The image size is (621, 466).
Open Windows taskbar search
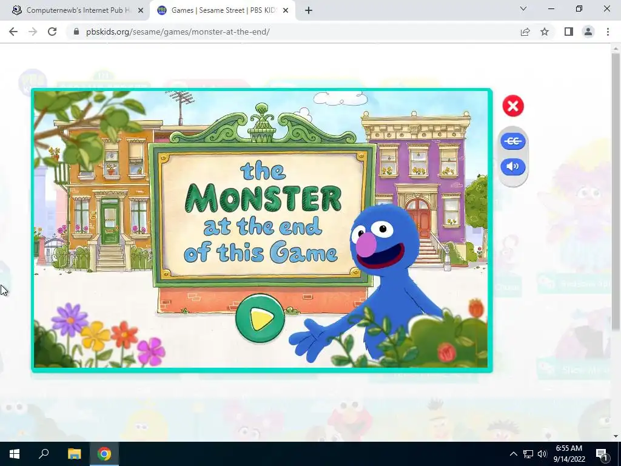point(44,454)
